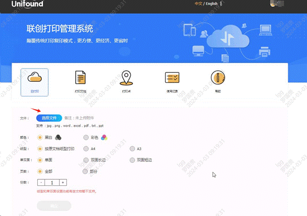The width and height of the screenshot is (307, 216).
Task: Click the colorful CMY ink icon
Action: (x=104, y=138)
